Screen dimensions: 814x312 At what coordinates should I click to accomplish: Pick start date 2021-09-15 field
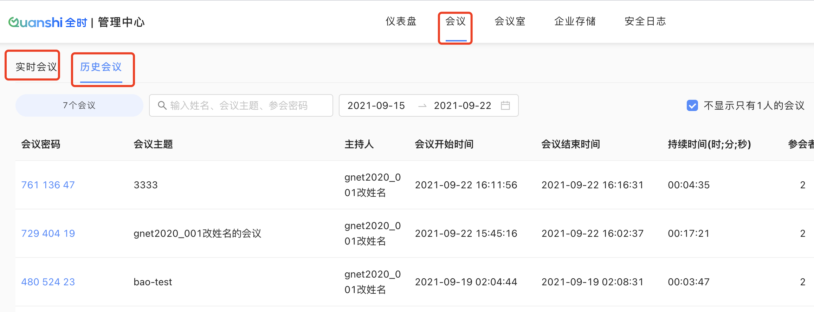coord(376,105)
